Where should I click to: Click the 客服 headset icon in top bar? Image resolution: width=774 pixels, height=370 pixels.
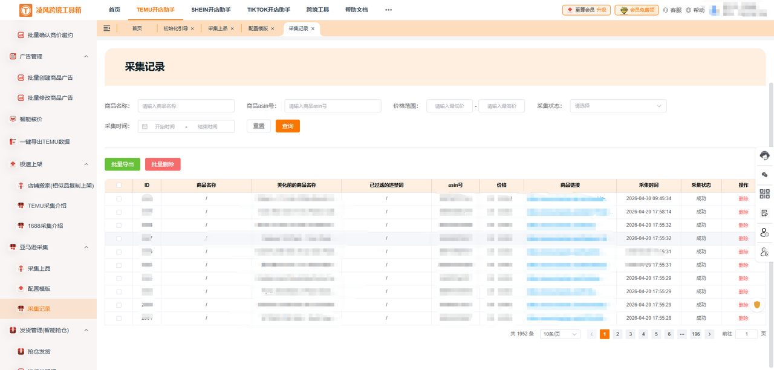click(666, 10)
